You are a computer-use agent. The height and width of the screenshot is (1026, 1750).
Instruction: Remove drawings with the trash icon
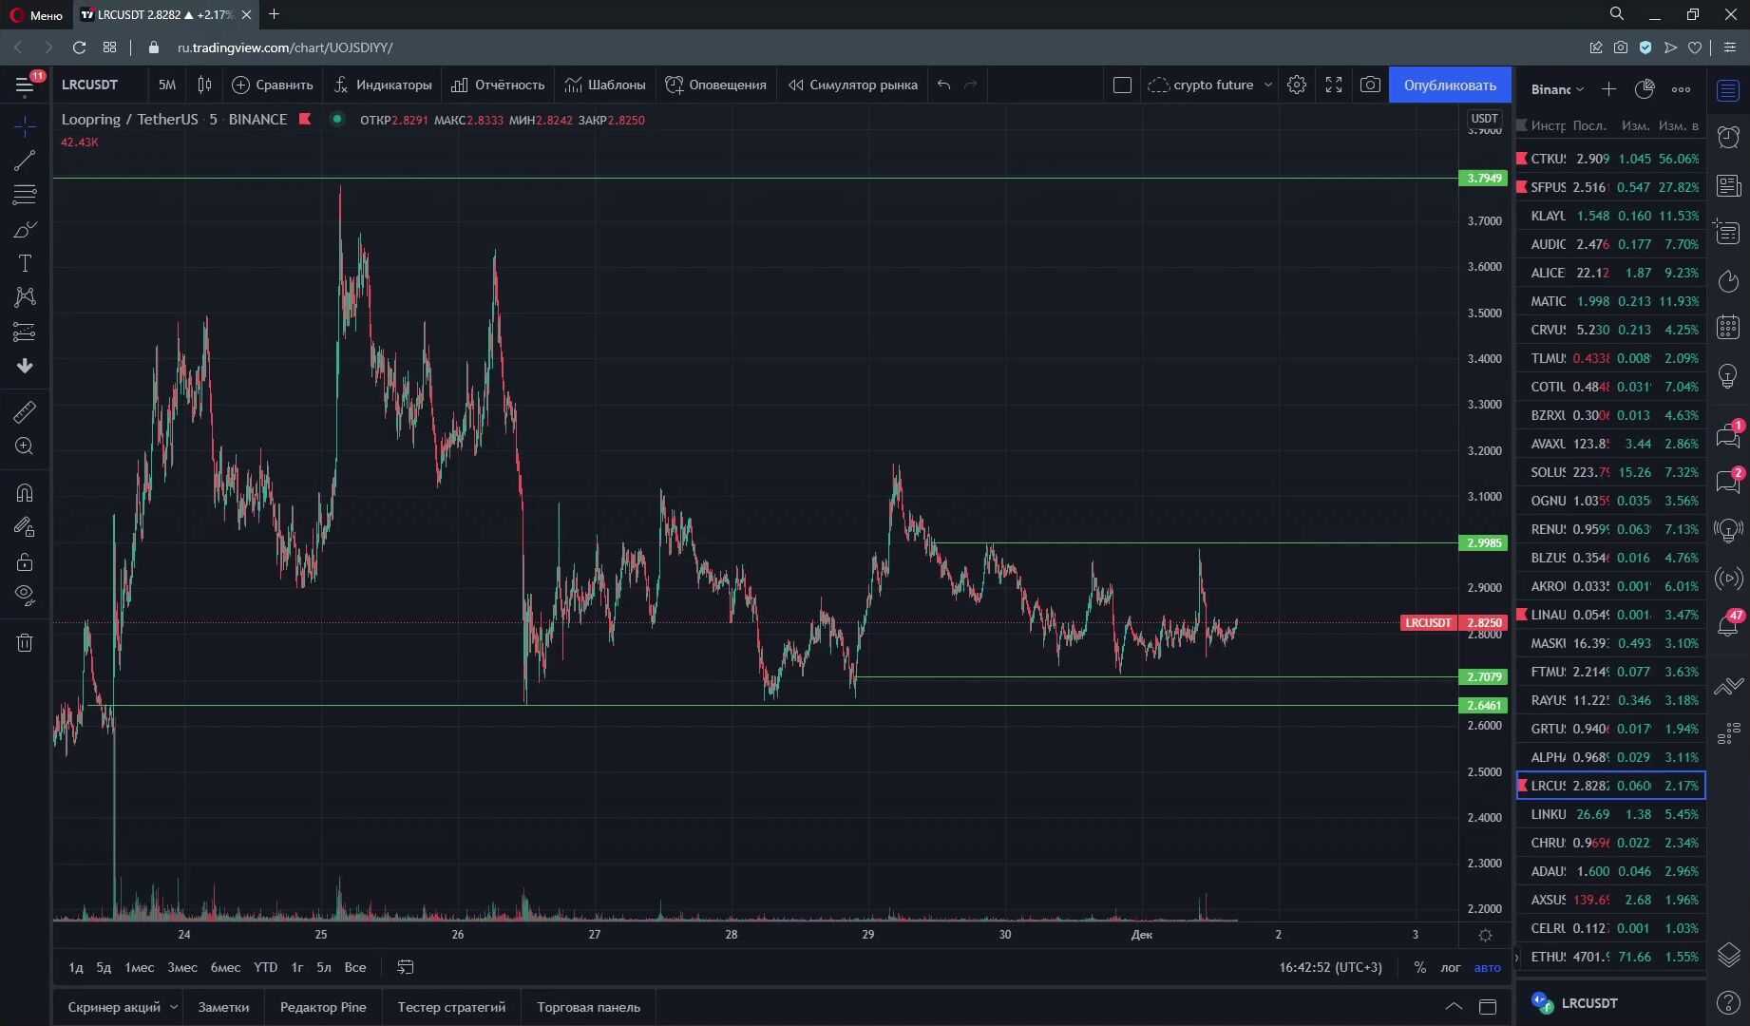click(x=25, y=642)
